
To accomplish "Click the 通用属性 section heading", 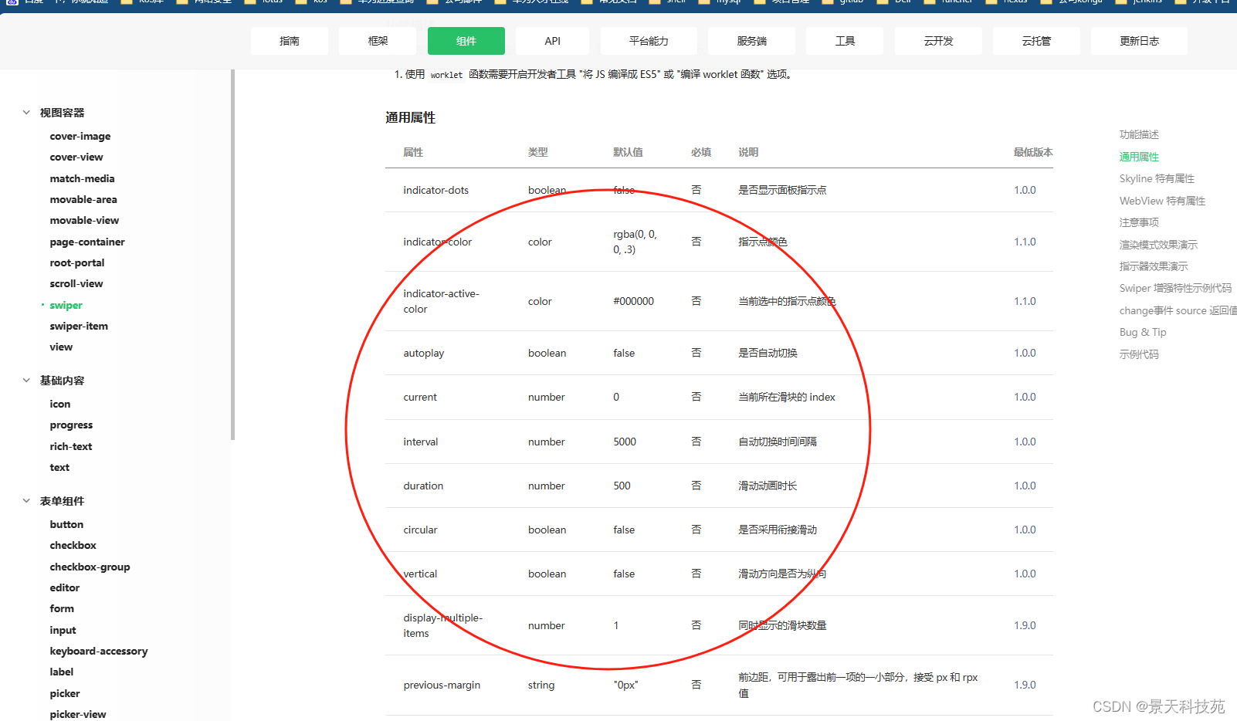I will point(410,117).
